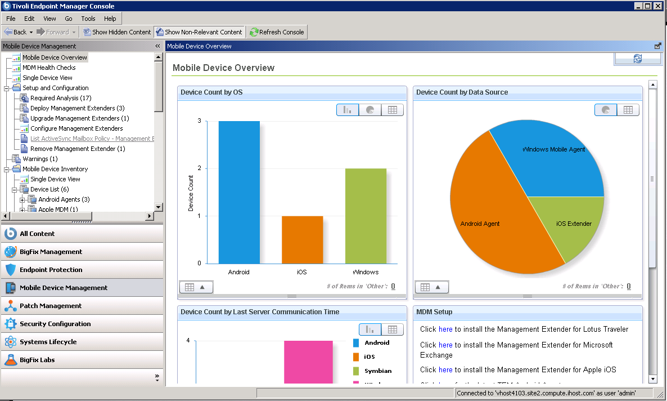Select Upgrade Management Extenders (1)
The width and height of the screenshot is (667, 401).
click(x=79, y=118)
